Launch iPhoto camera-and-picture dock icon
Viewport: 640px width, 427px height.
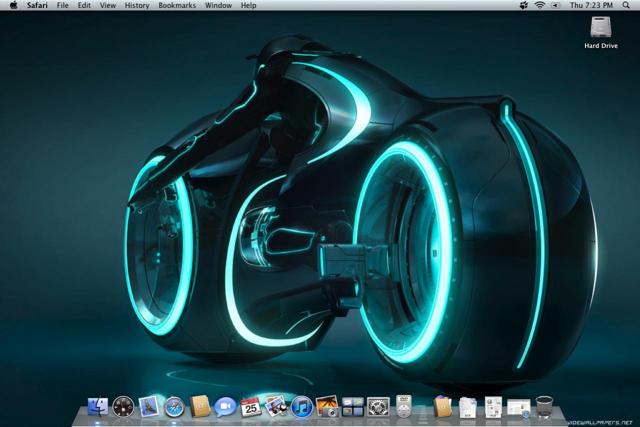(327, 406)
